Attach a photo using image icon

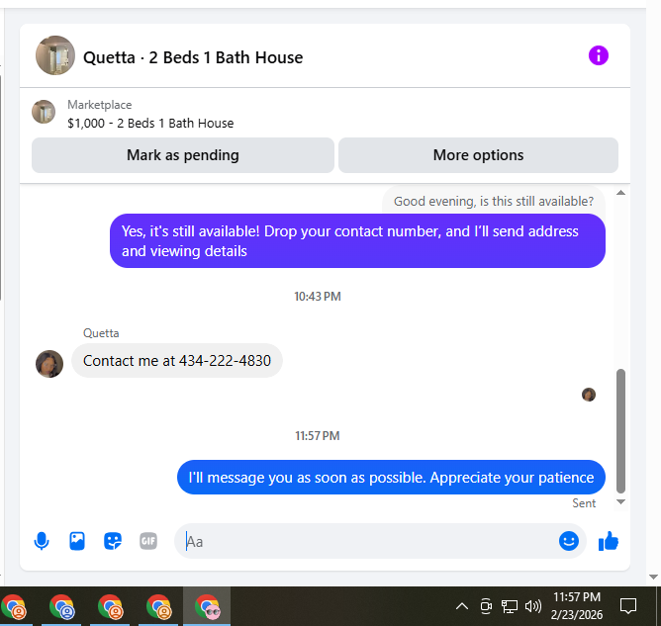click(77, 541)
